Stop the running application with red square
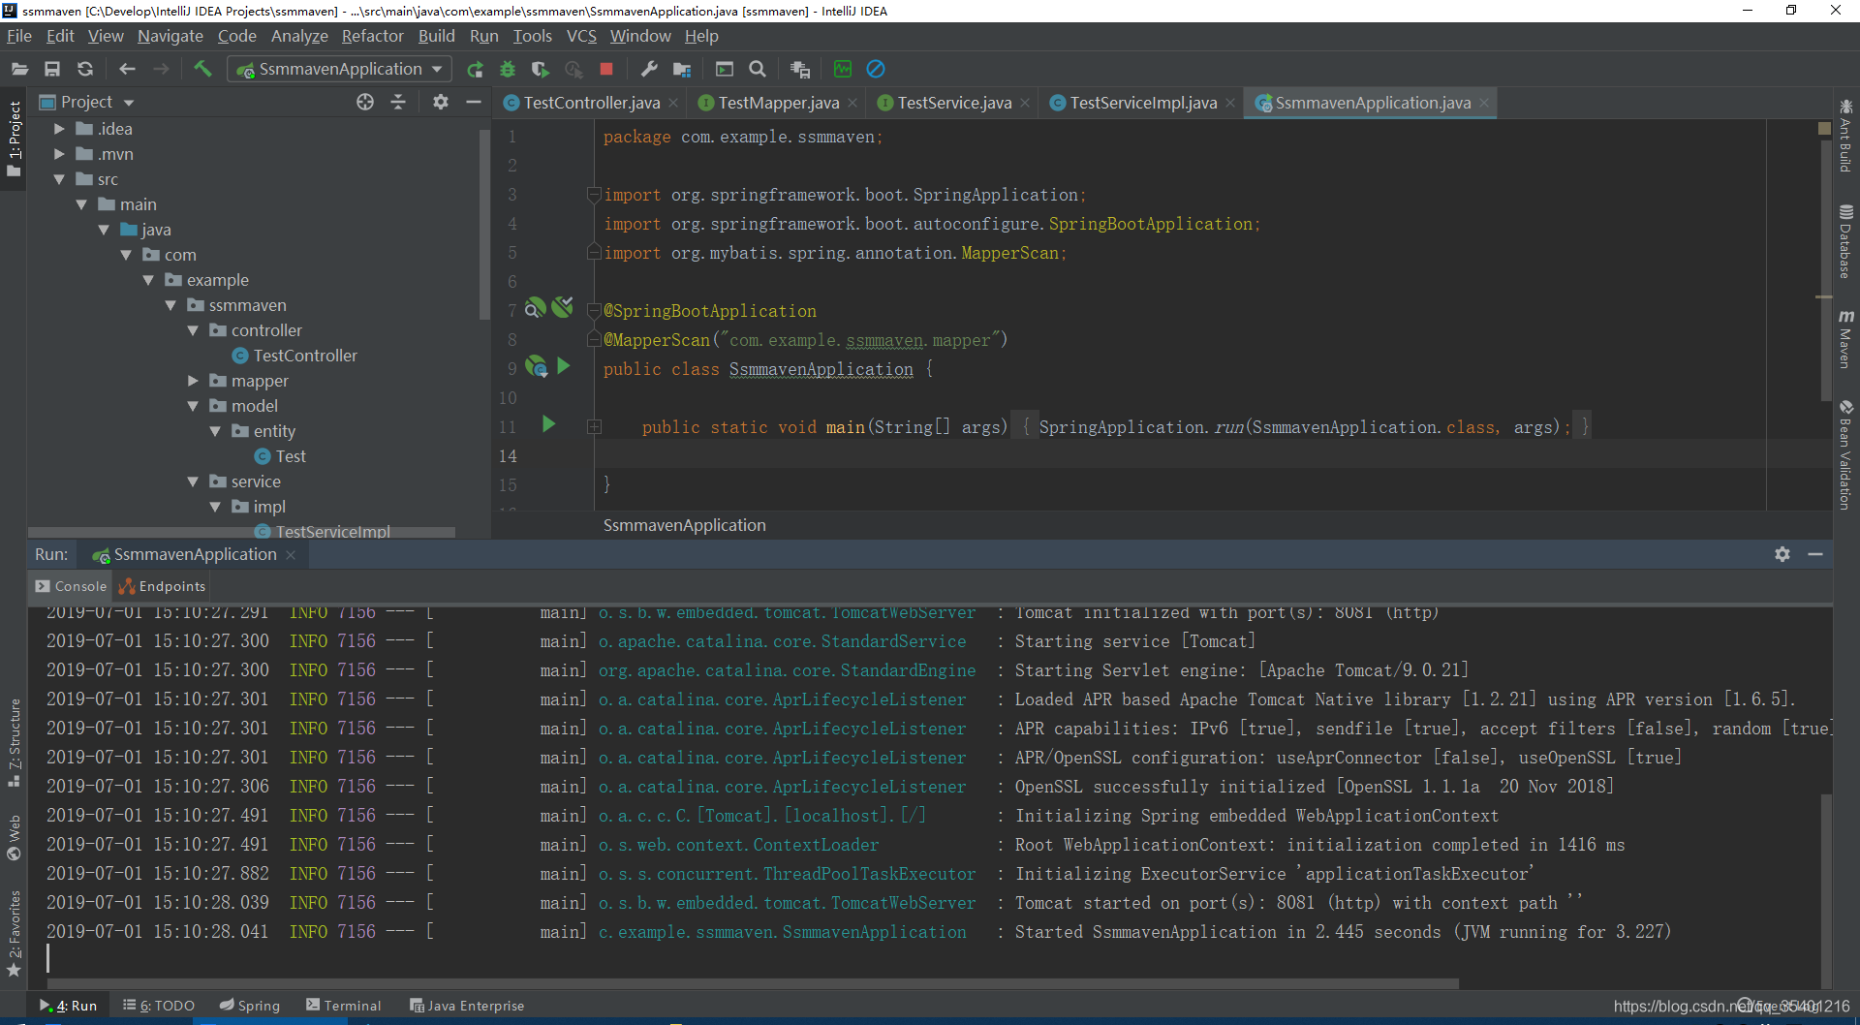The width and height of the screenshot is (1860, 1025). click(606, 69)
